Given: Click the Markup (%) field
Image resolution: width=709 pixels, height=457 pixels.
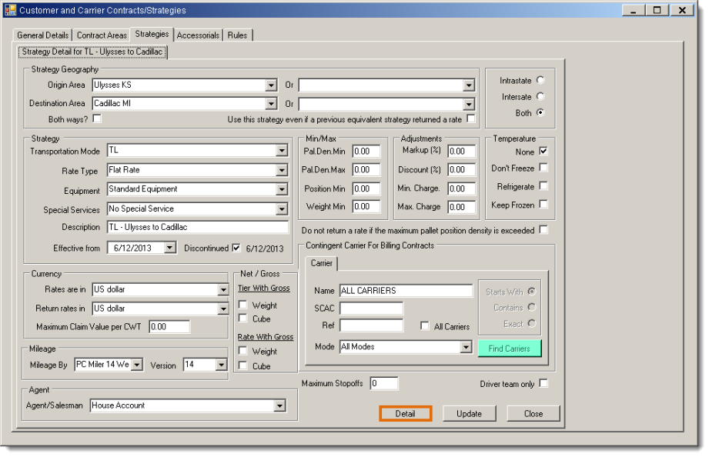Looking at the screenshot, I should click(x=462, y=152).
